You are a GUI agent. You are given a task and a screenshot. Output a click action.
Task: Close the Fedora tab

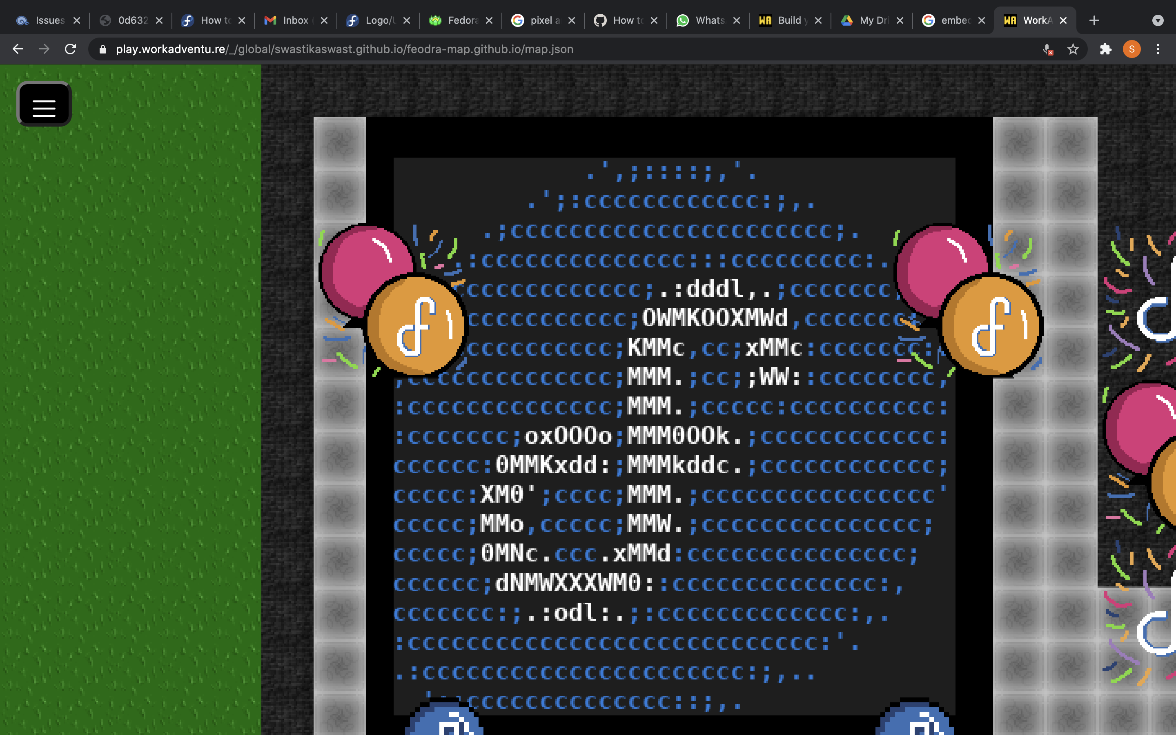pyautogui.click(x=489, y=20)
